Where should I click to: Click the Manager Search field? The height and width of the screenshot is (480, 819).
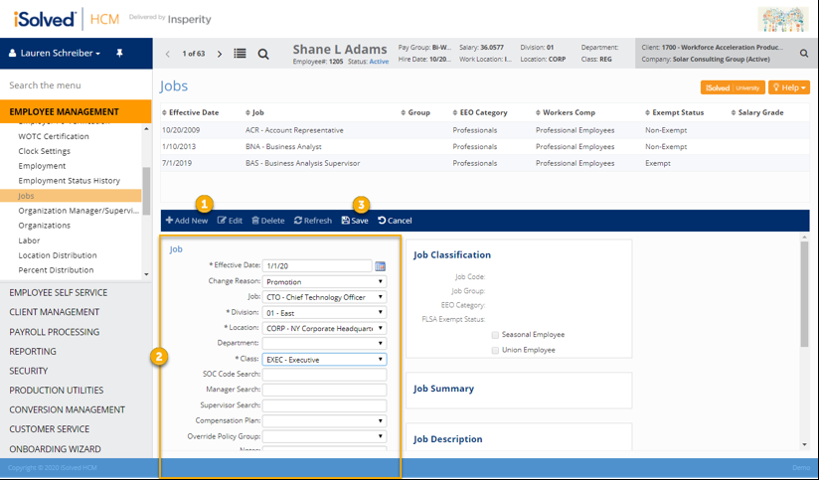click(324, 390)
